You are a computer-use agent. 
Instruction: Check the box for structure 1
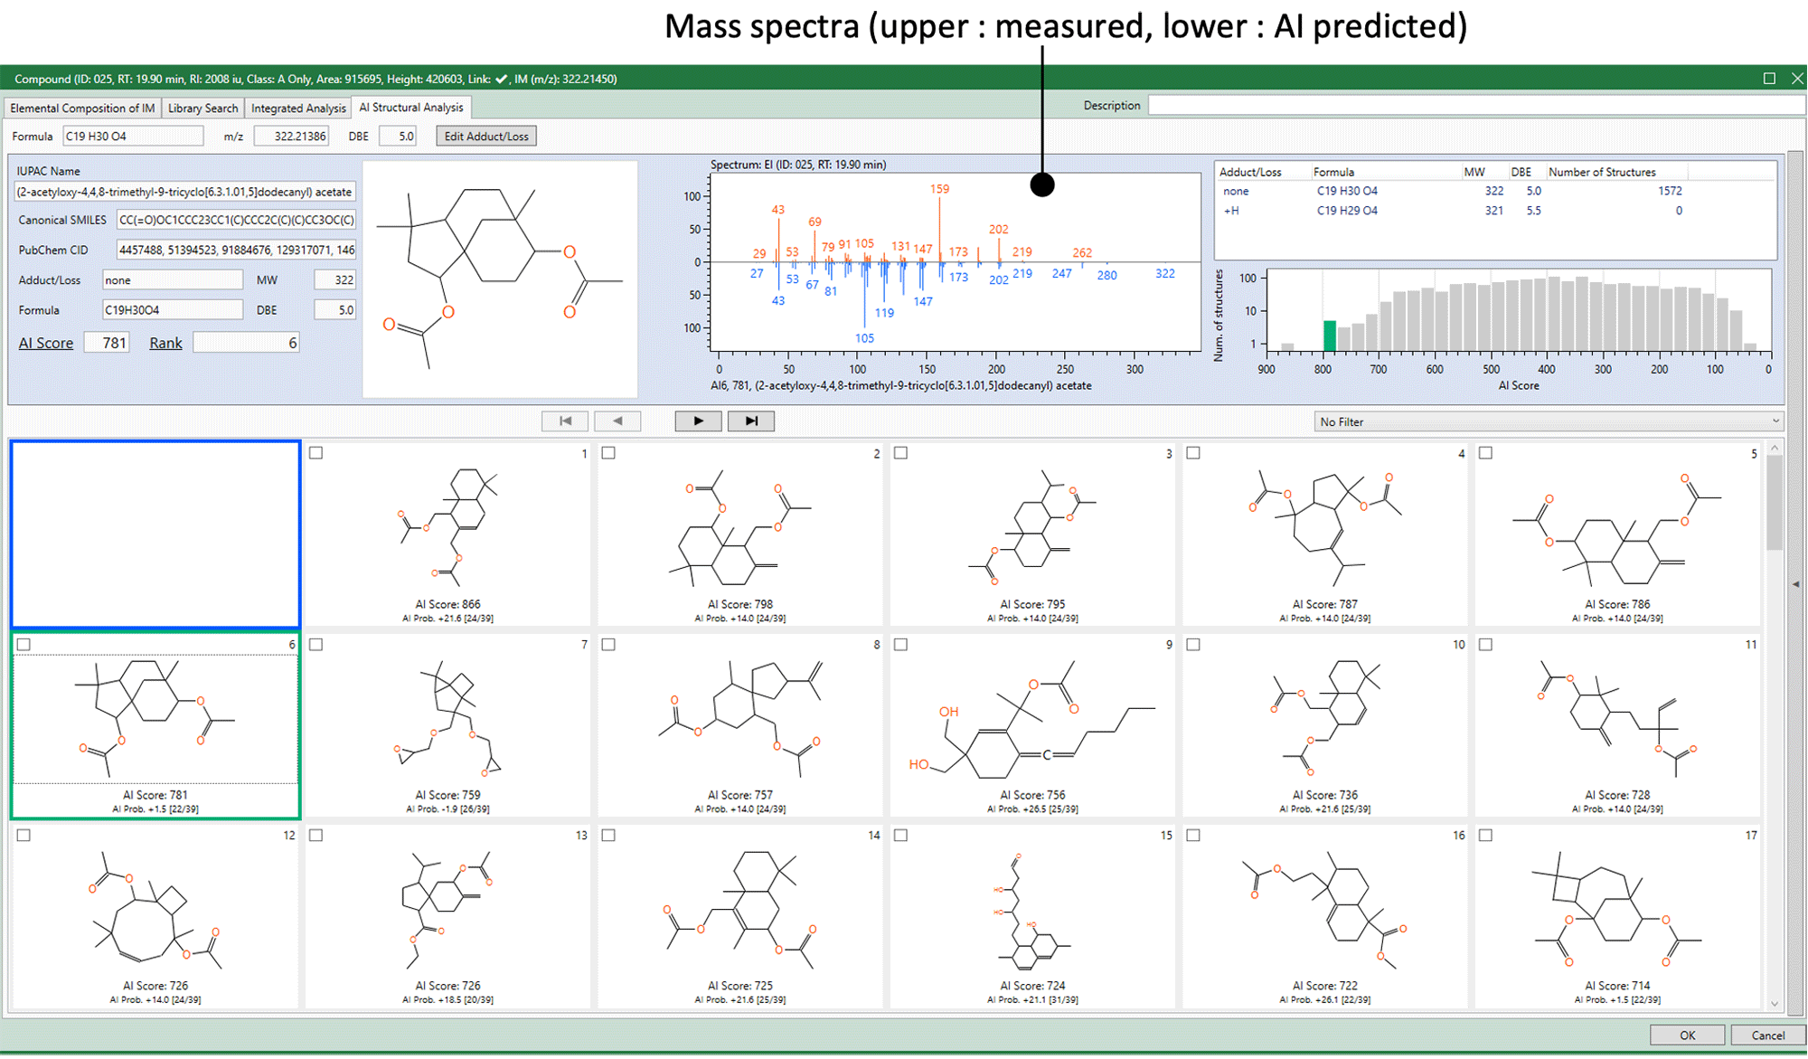click(316, 453)
